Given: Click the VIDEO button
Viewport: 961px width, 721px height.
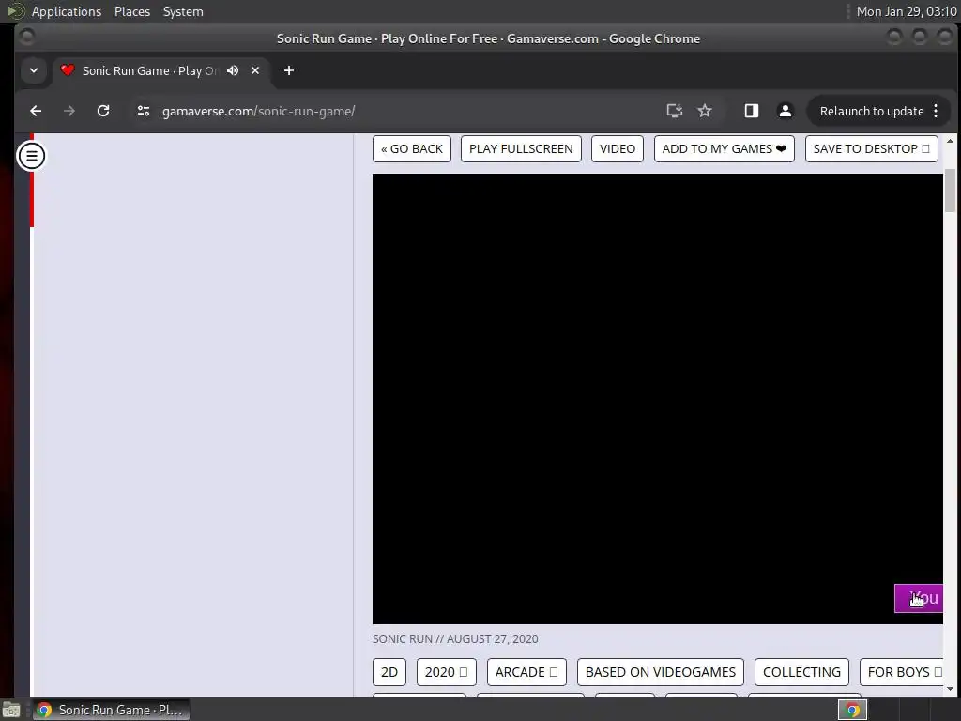Looking at the screenshot, I should 618,149.
